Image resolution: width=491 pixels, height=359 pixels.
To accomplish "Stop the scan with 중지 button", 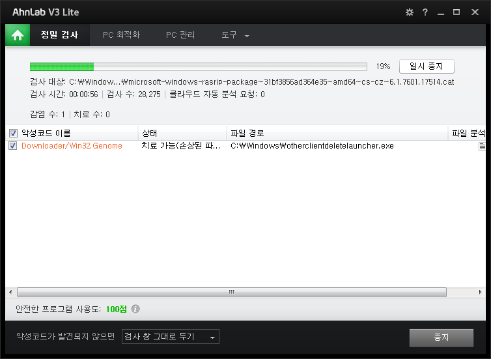I will click(442, 337).
